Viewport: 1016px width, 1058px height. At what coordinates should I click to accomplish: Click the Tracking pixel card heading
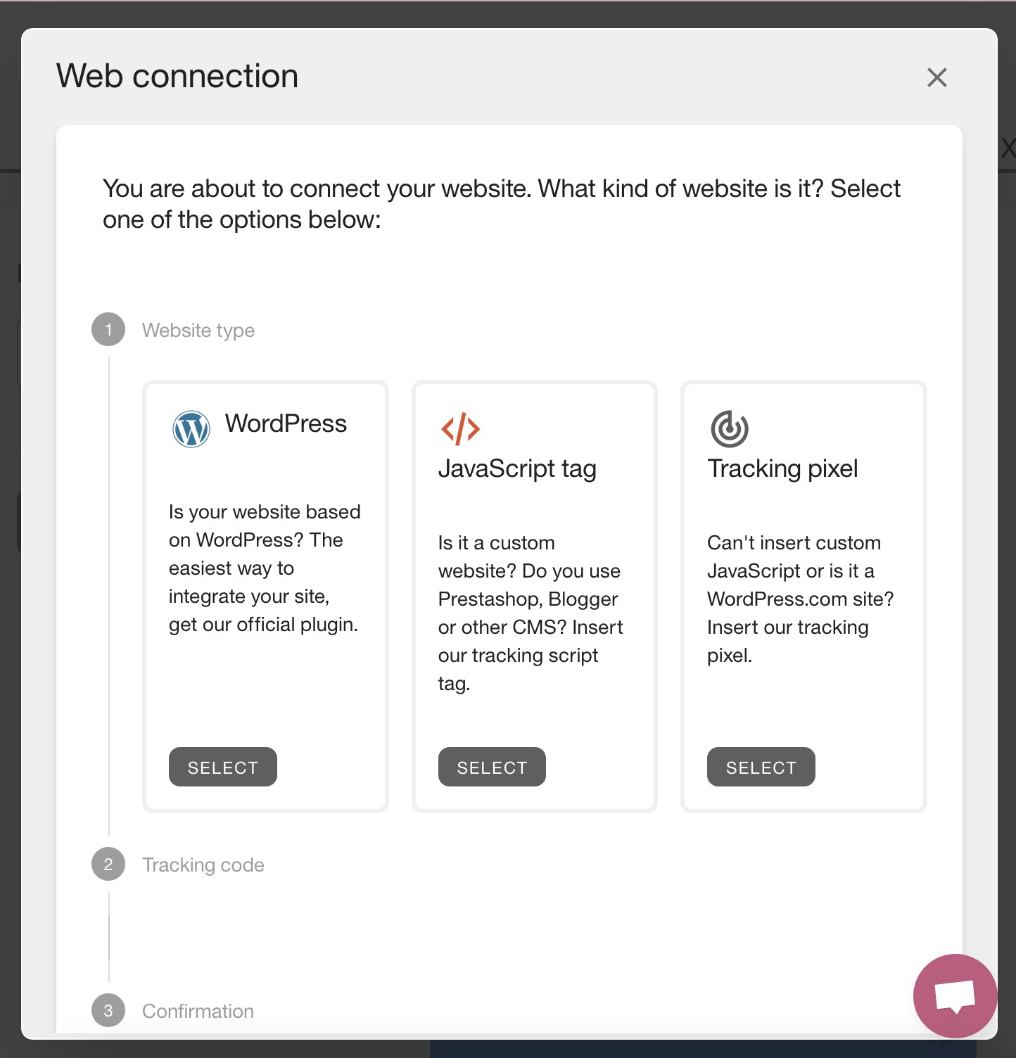tap(782, 469)
